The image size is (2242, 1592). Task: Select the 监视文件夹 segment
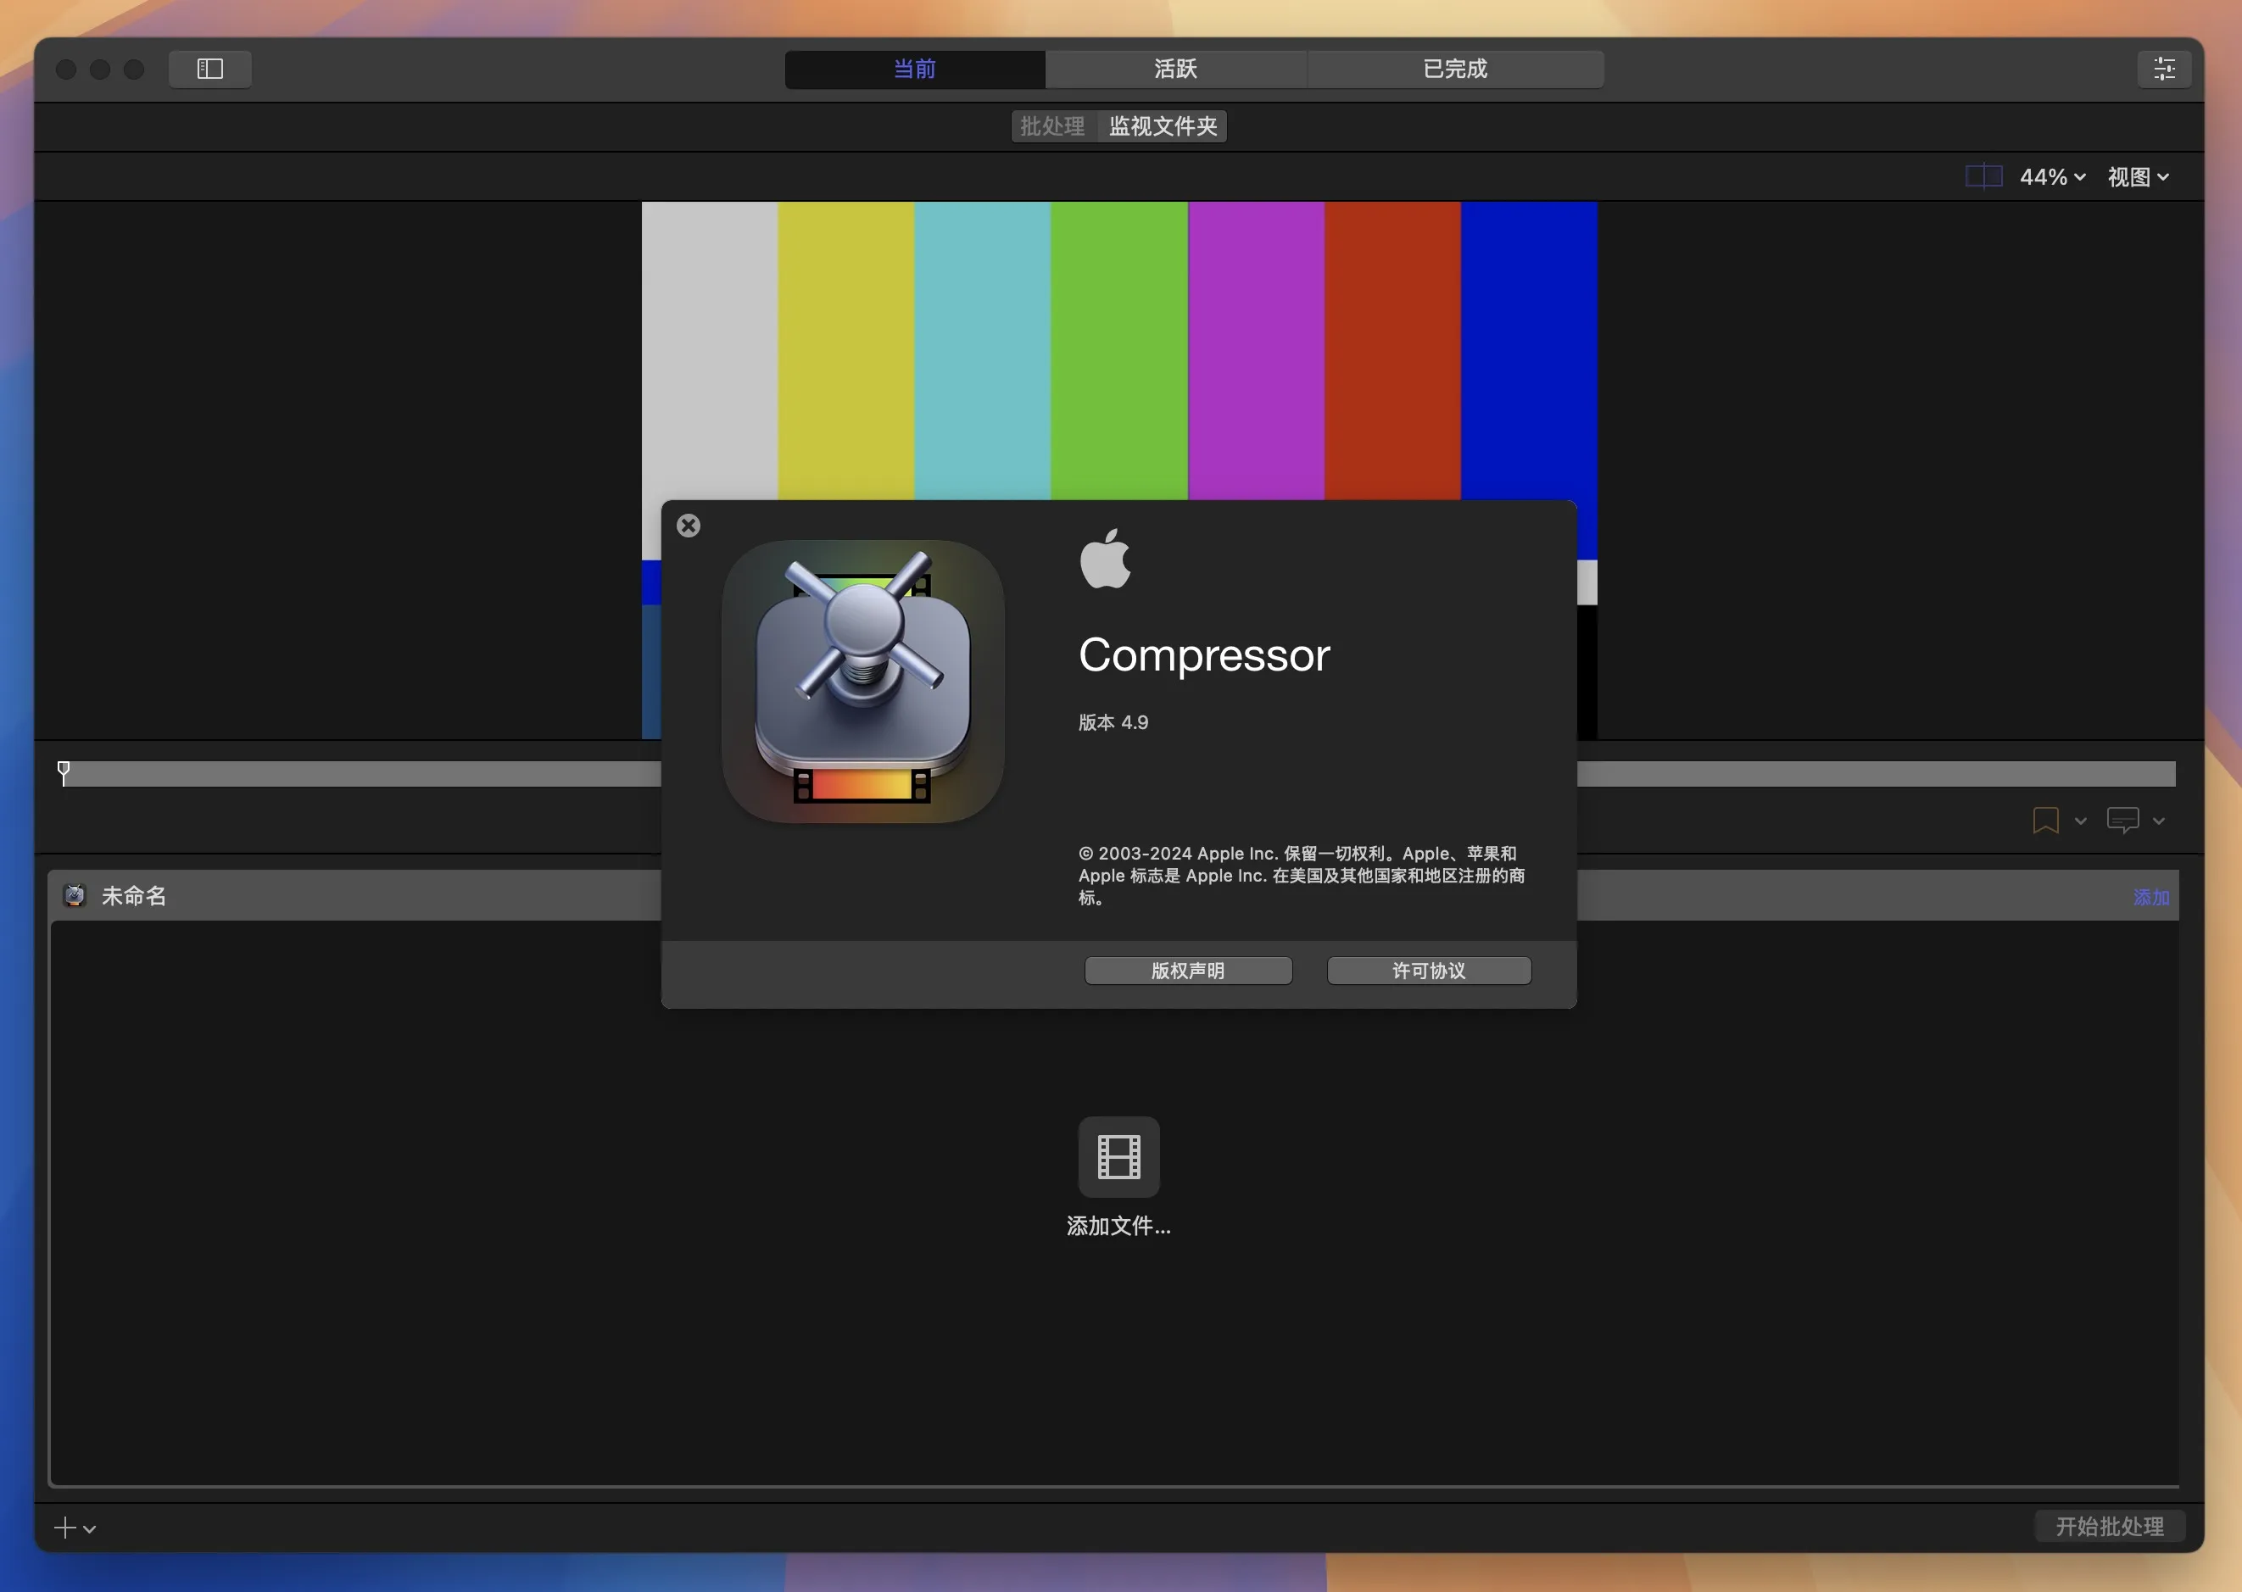click(1163, 126)
